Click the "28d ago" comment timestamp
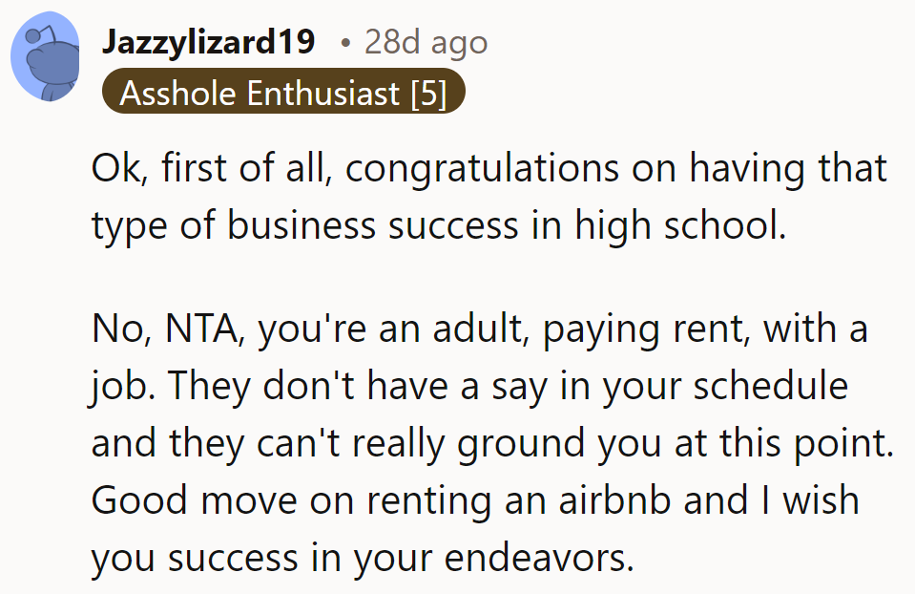Viewport: 915px width, 594px height. [425, 42]
